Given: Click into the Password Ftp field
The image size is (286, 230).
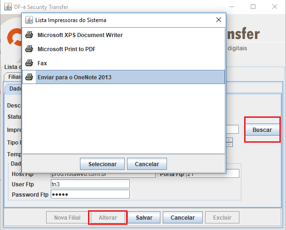Looking at the screenshot, I should point(89,194).
